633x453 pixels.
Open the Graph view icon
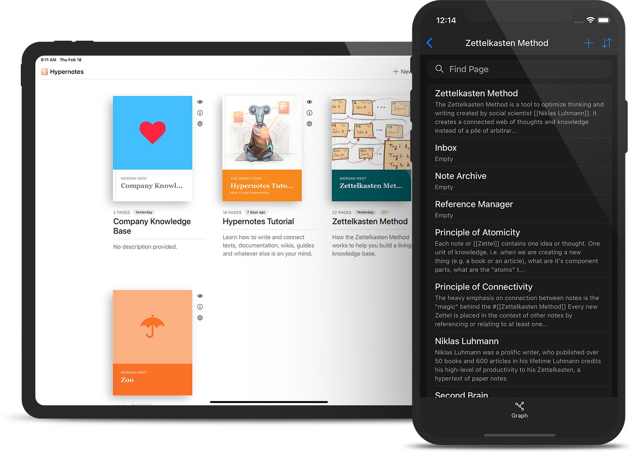519,406
